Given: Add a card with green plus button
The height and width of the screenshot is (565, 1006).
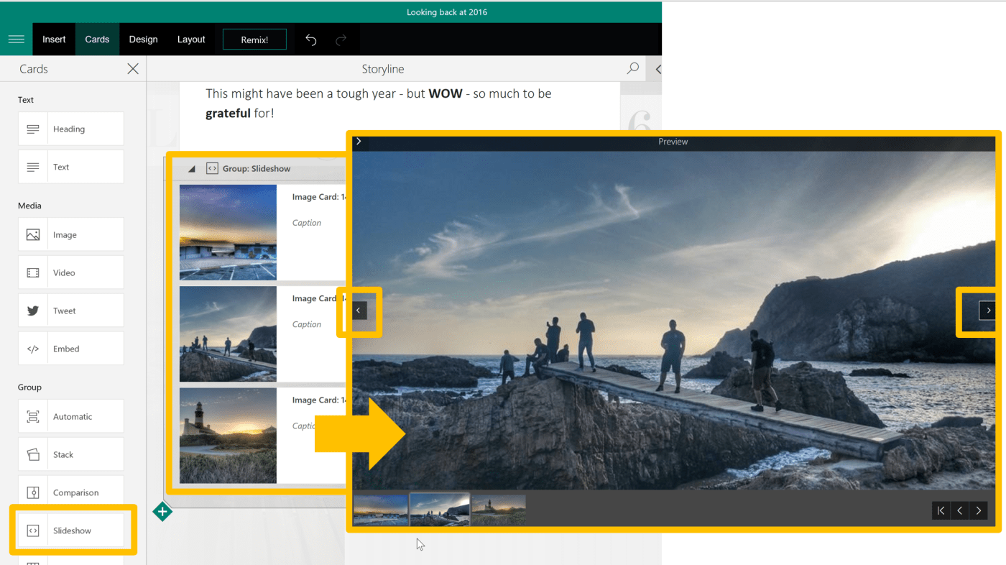Looking at the screenshot, I should [x=162, y=512].
